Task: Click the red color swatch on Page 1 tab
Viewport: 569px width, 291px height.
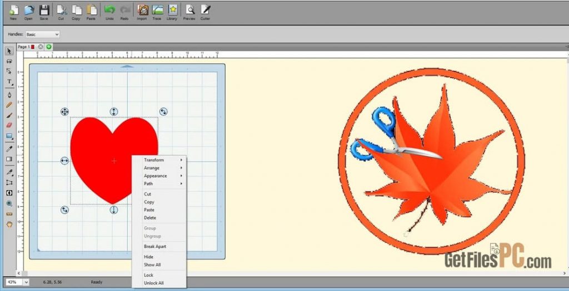Action: [33, 47]
